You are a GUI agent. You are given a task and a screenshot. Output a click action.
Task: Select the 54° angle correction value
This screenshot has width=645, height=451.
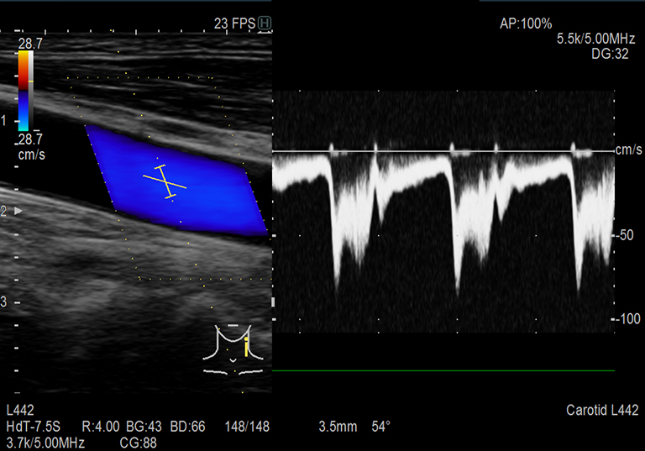[381, 427]
